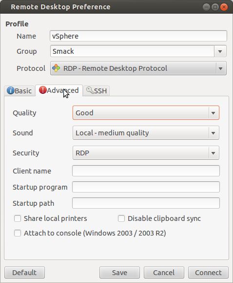Click the Save button

coord(119,273)
